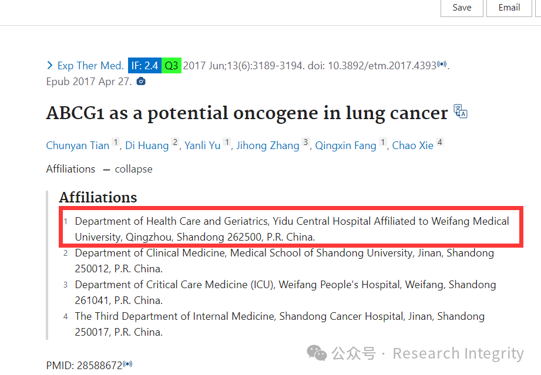Collapse the Affiliations section
The width and height of the screenshot is (541, 375).
click(x=127, y=169)
